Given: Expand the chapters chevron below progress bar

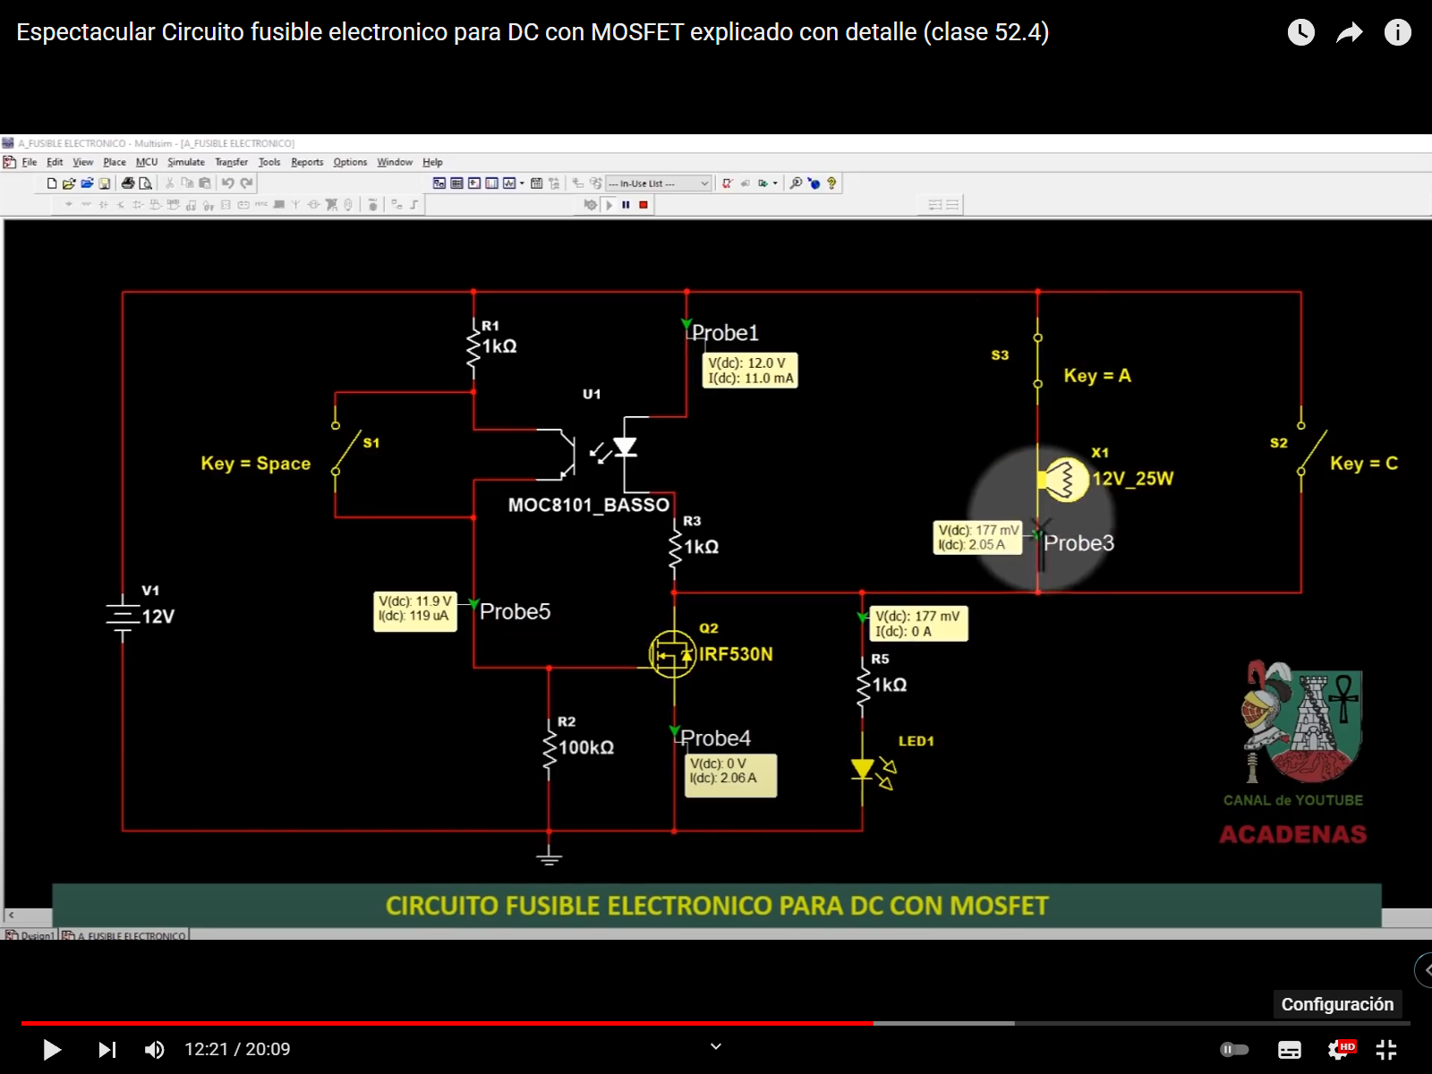Looking at the screenshot, I should pos(716,1046).
